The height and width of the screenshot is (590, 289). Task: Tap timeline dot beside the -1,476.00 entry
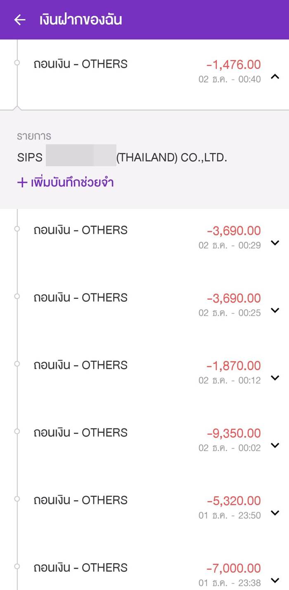click(17, 63)
